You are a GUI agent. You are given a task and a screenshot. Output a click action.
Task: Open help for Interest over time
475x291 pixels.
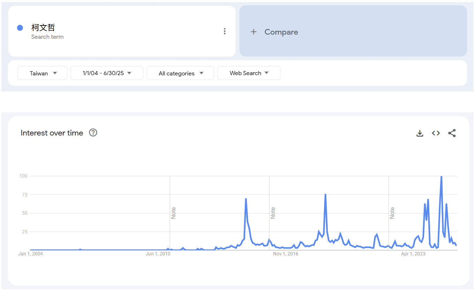(93, 133)
